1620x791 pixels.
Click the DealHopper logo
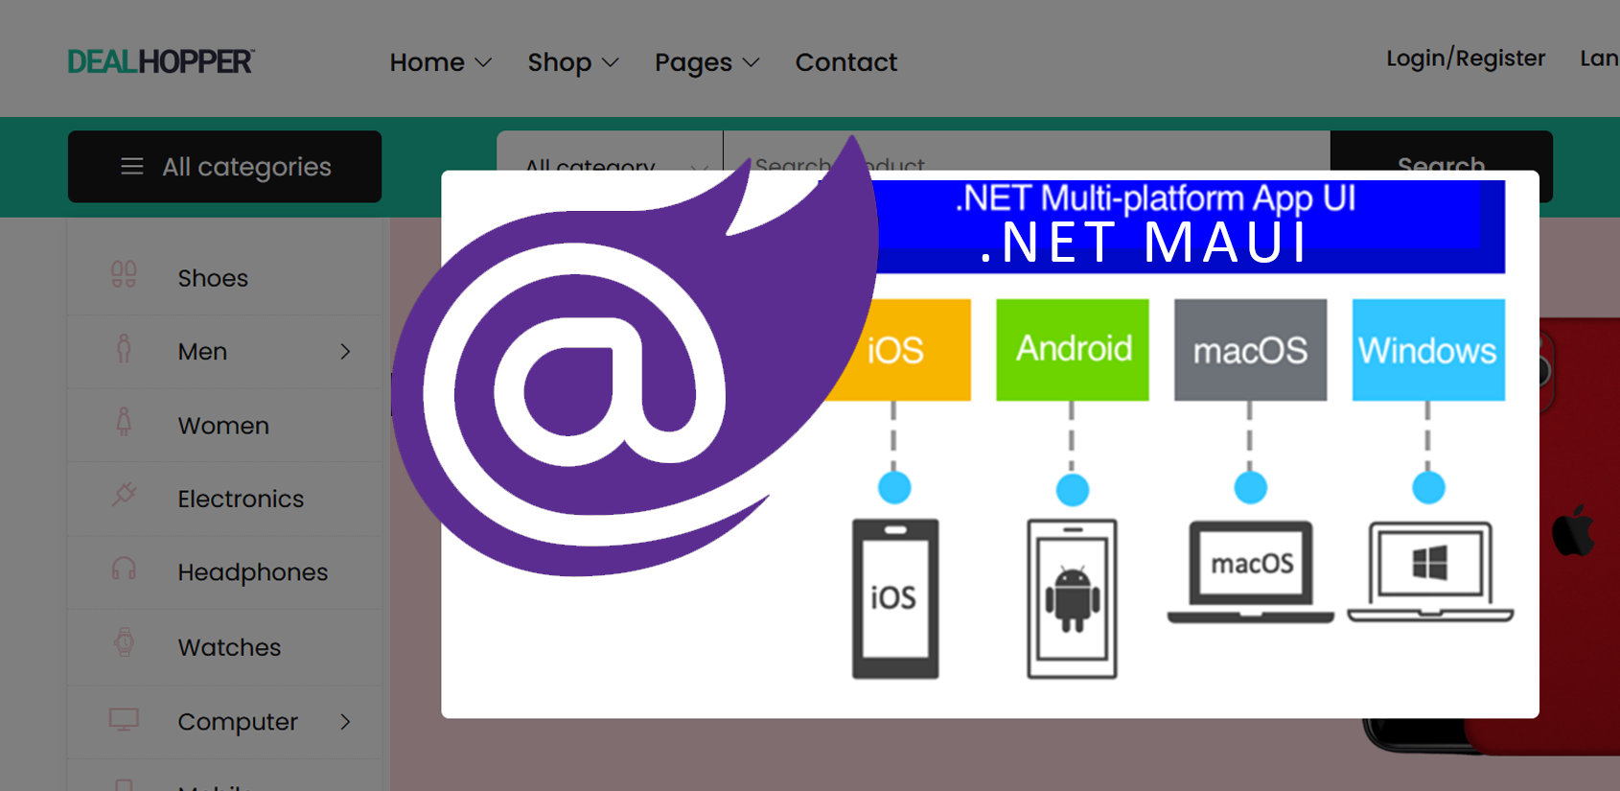coord(160,62)
